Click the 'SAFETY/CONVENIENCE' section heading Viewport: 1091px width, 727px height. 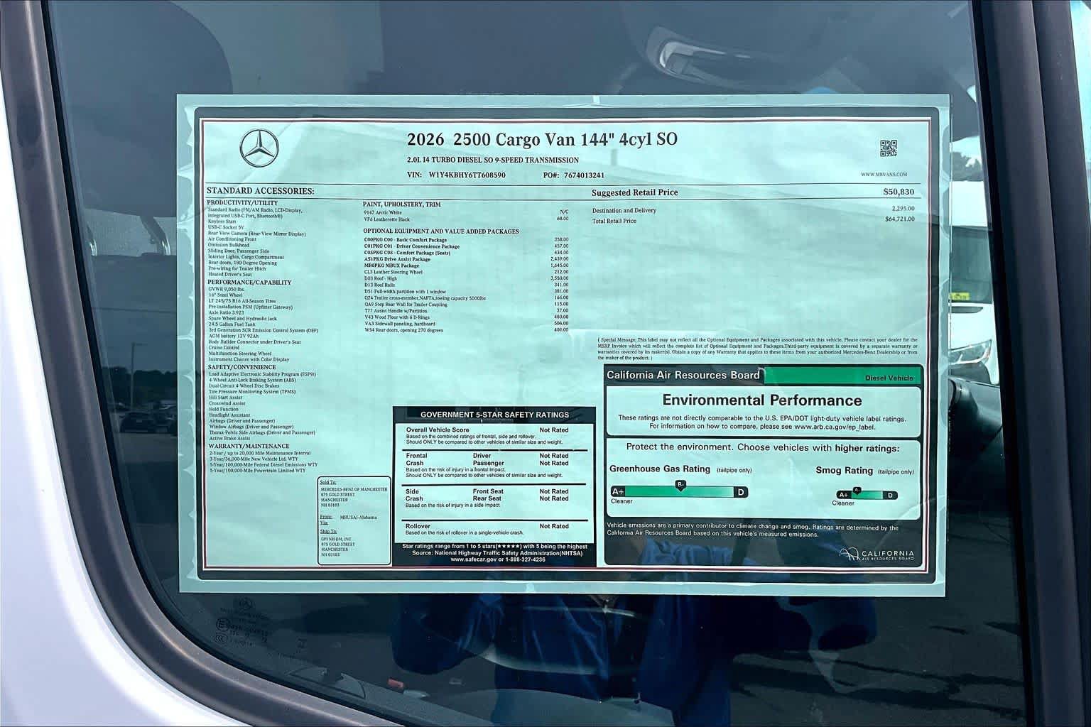coord(241,367)
